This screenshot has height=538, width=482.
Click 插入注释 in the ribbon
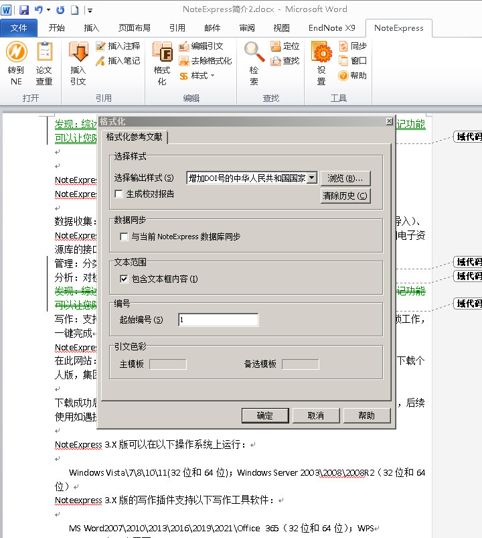[118, 46]
